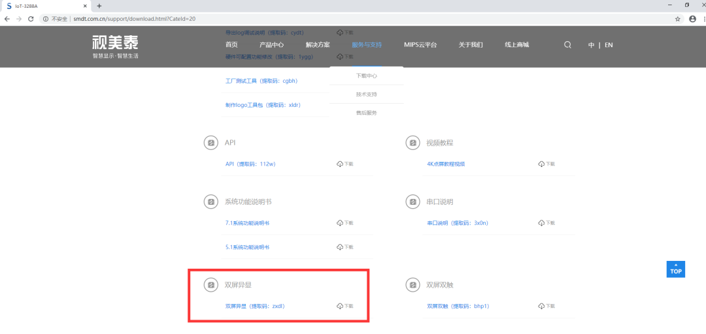The image size is (706, 334).
Task: Click the search magnifier icon in header
Action: pyautogui.click(x=568, y=45)
